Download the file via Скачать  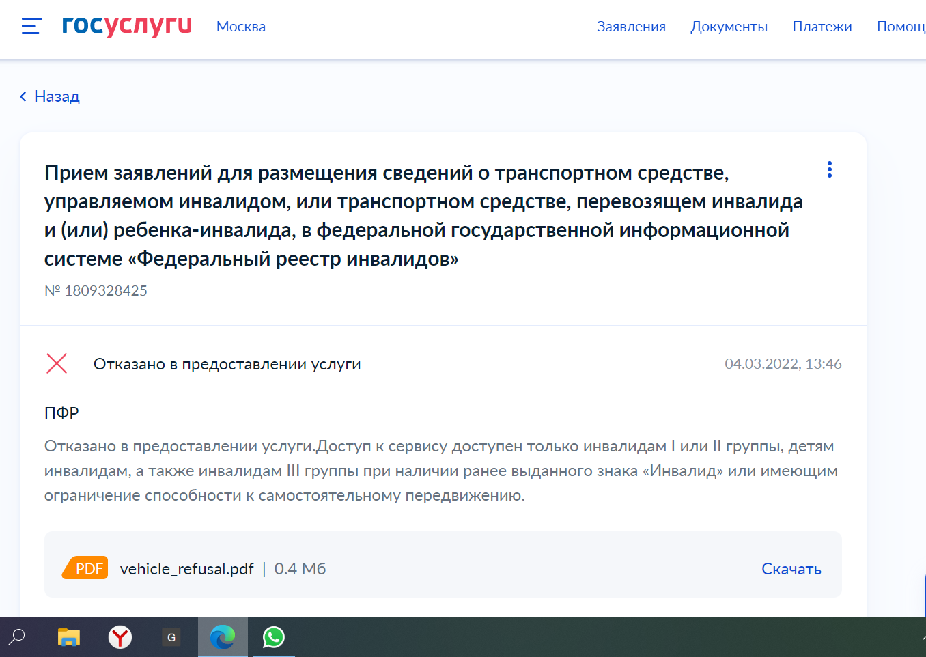point(791,569)
